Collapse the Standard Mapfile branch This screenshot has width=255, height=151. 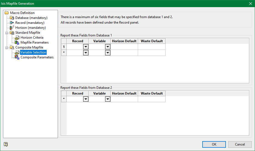pos(7,33)
